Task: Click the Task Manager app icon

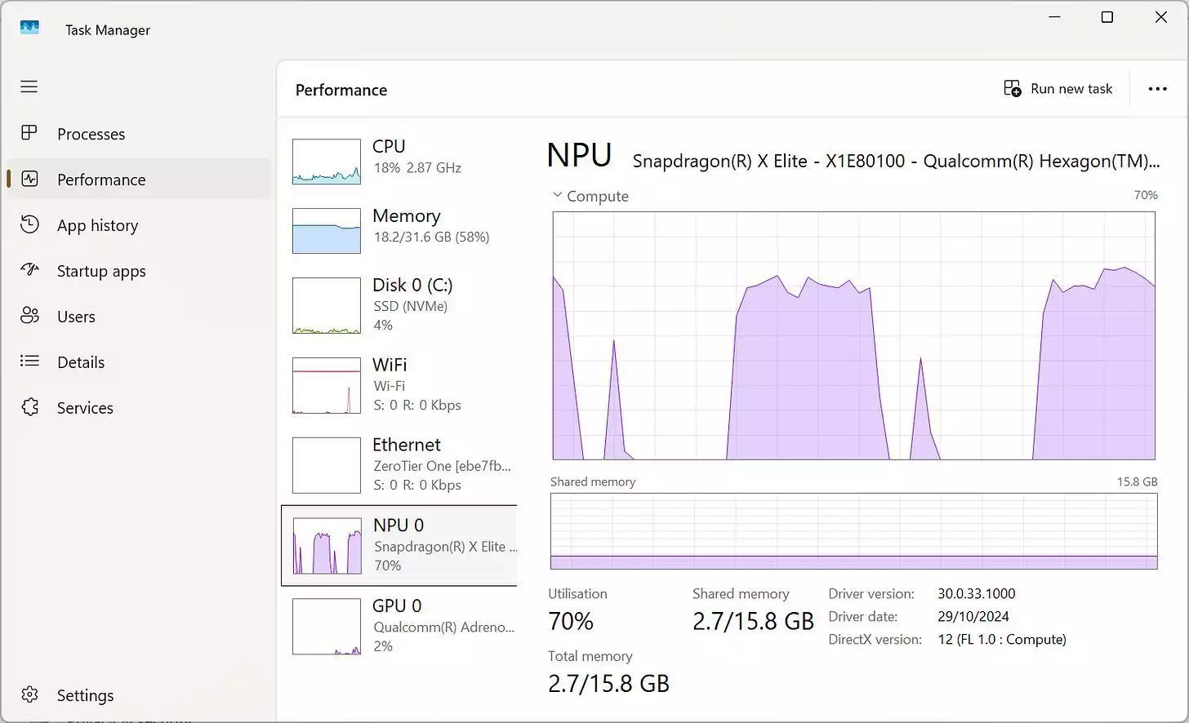Action: [x=29, y=29]
